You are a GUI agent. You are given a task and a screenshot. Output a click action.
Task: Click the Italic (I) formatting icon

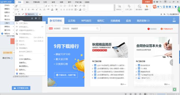click(x=25, y=10)
